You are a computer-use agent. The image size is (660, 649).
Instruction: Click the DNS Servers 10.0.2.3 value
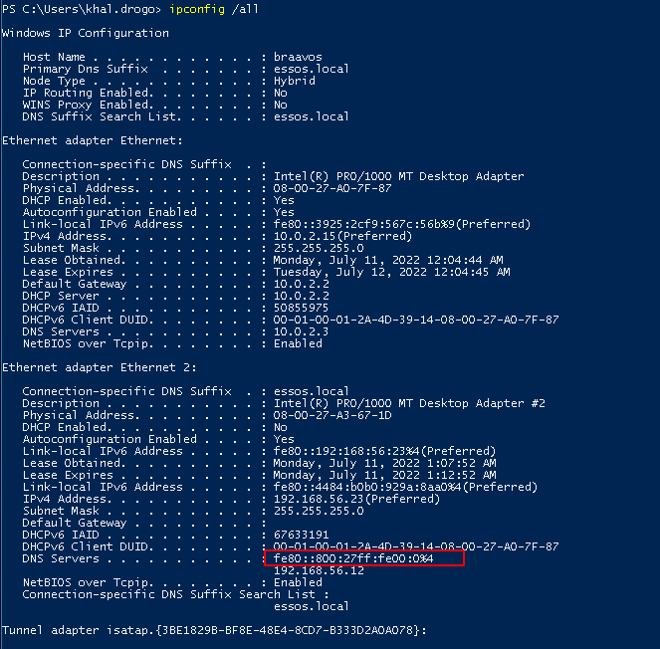(301, 331)
